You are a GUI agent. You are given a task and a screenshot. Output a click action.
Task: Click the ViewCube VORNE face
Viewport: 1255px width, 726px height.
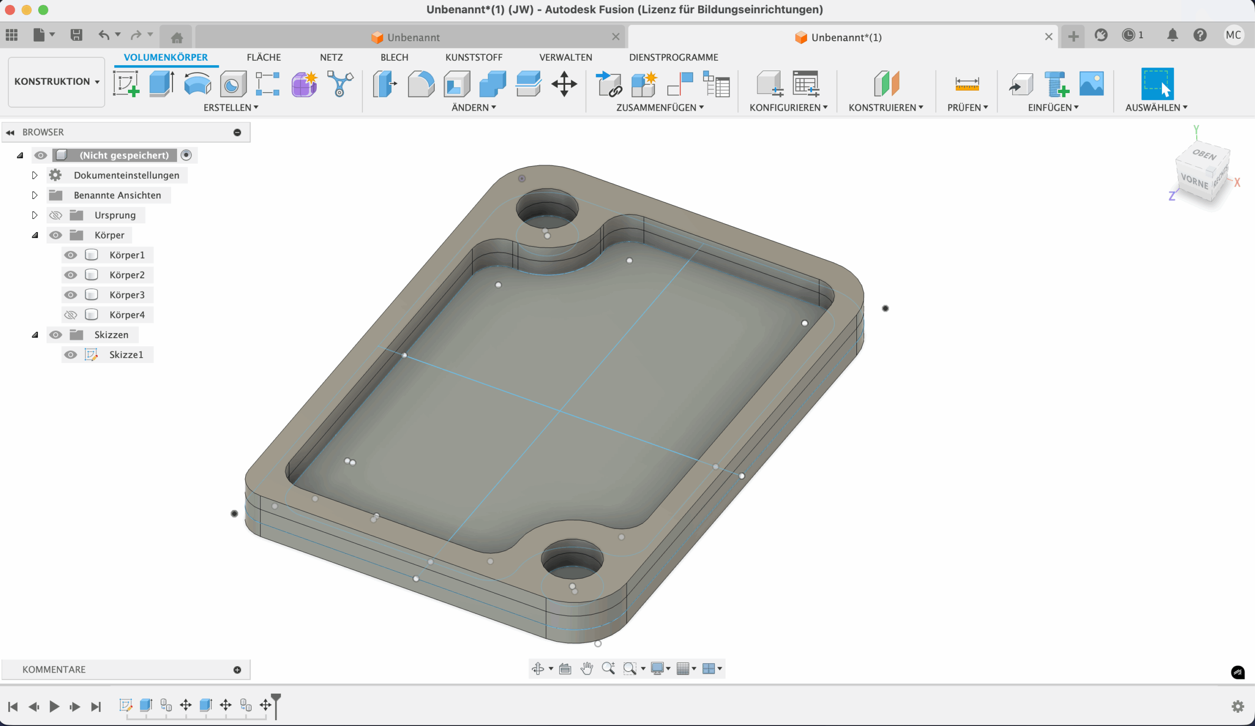pos(1194,181)
